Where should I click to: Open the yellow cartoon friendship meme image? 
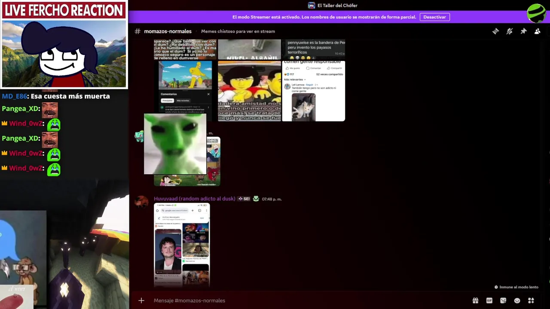[249, 91]
